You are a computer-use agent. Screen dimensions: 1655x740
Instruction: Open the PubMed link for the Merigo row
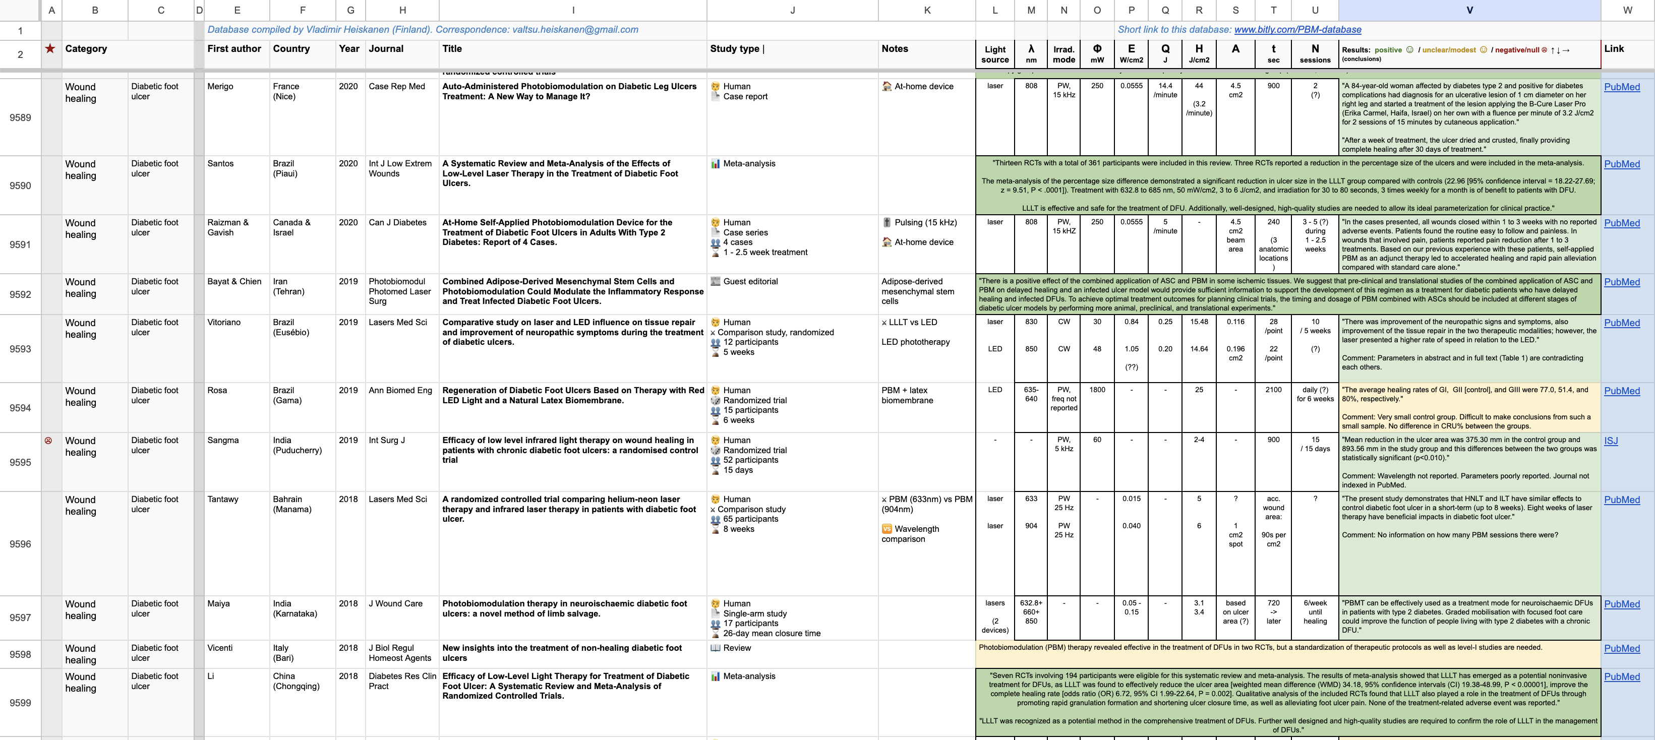[1622, 87]
